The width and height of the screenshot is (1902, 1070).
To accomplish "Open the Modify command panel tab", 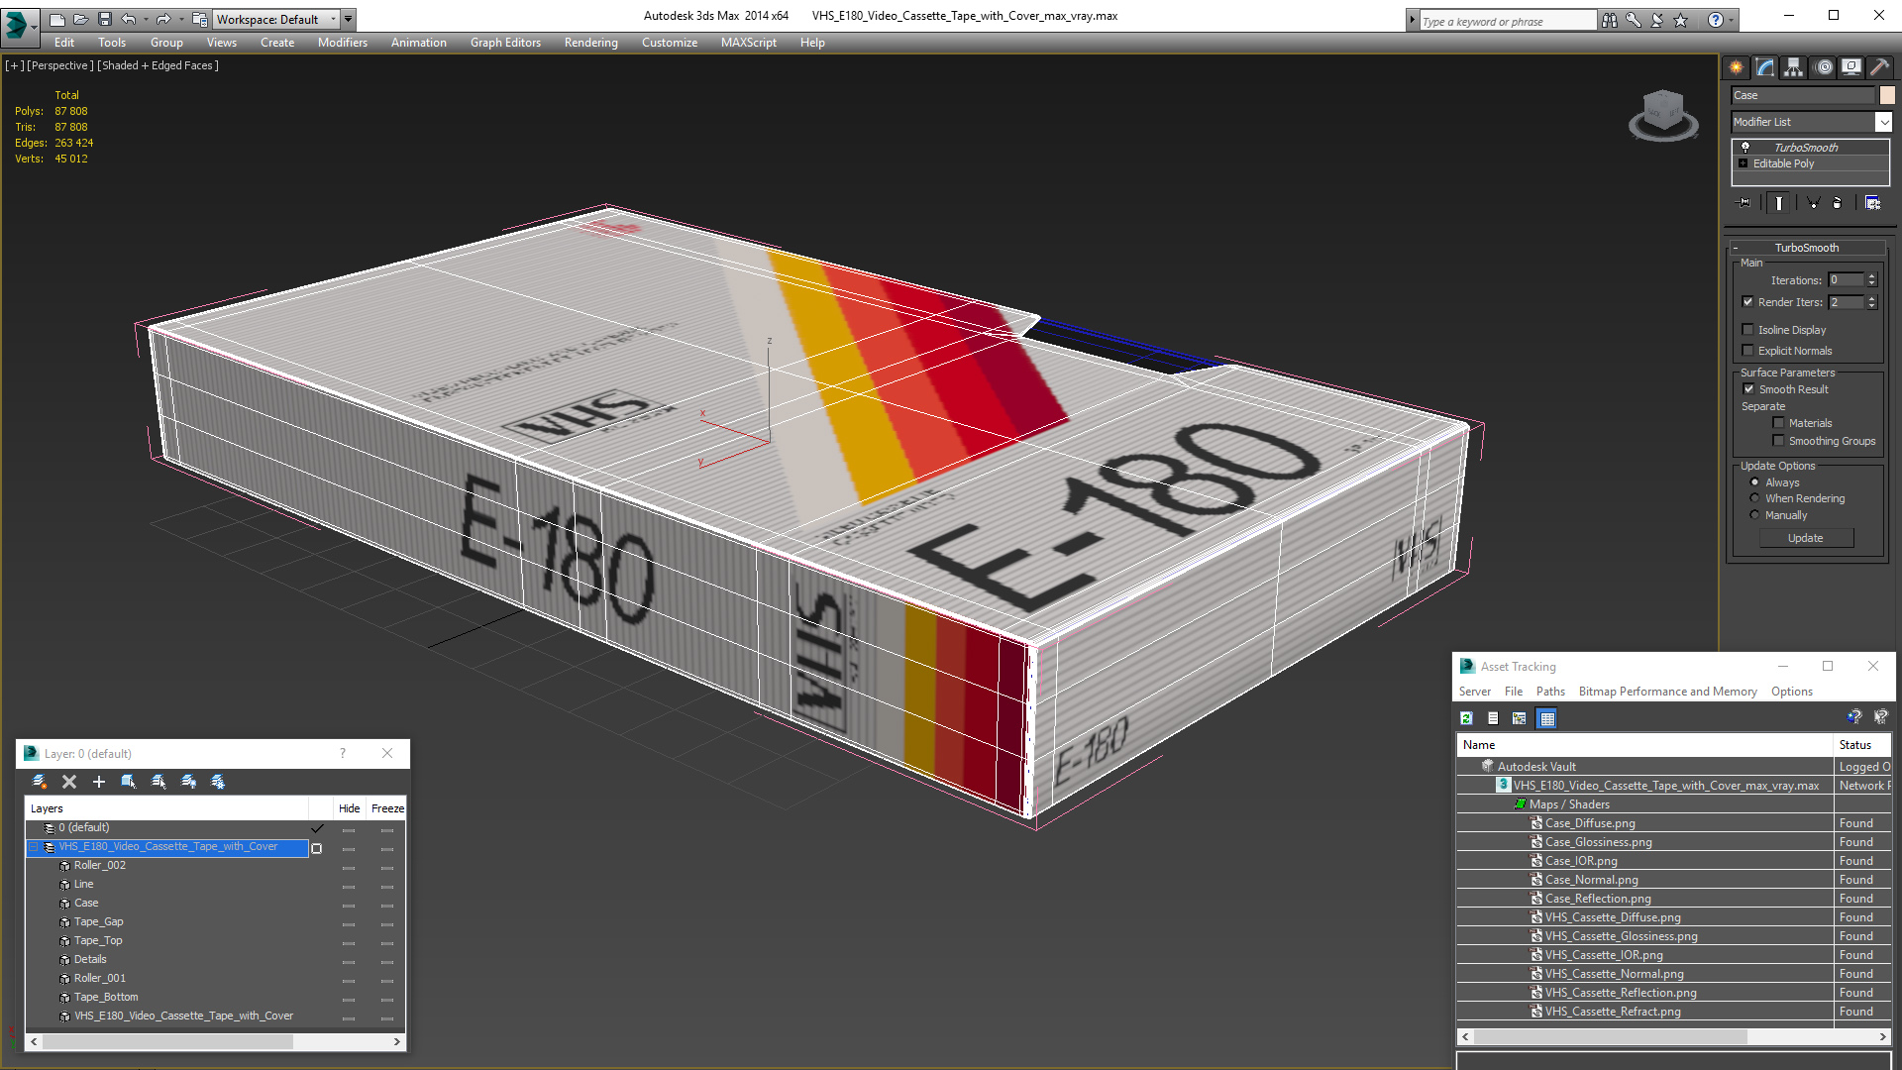I will 1764,67.
